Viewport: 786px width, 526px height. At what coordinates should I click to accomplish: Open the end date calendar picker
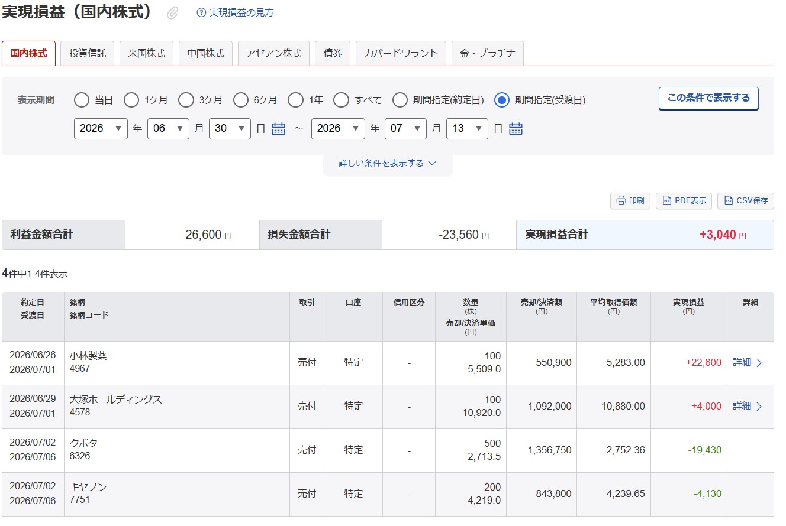tap(516, 129)
